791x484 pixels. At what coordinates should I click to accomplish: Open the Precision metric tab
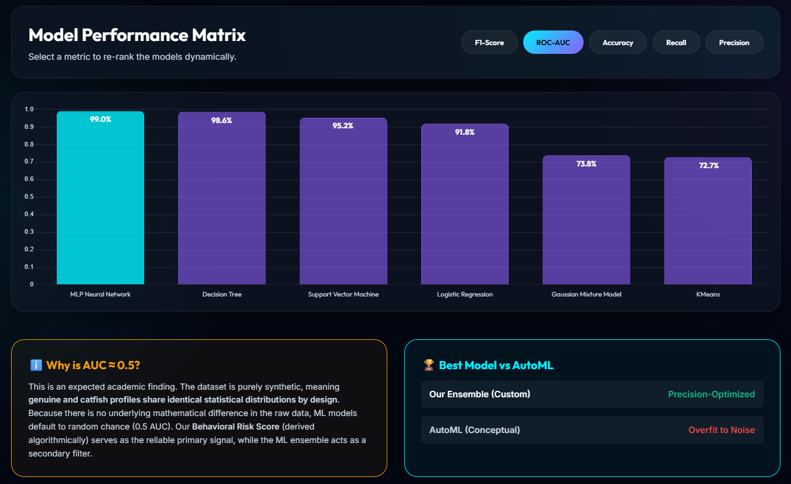(x=734, y=42)
